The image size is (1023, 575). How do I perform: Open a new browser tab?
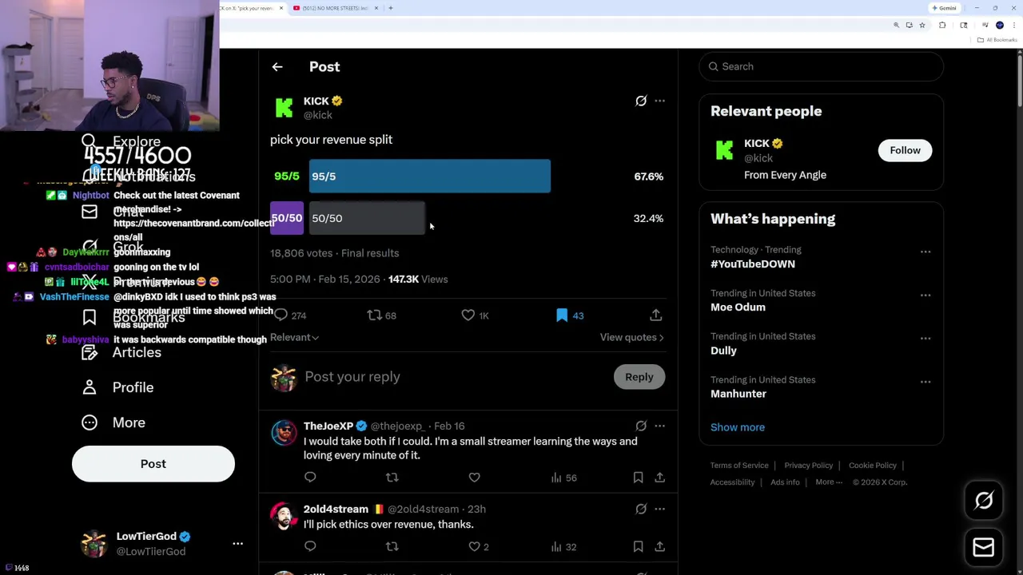[x=390, y=8]
